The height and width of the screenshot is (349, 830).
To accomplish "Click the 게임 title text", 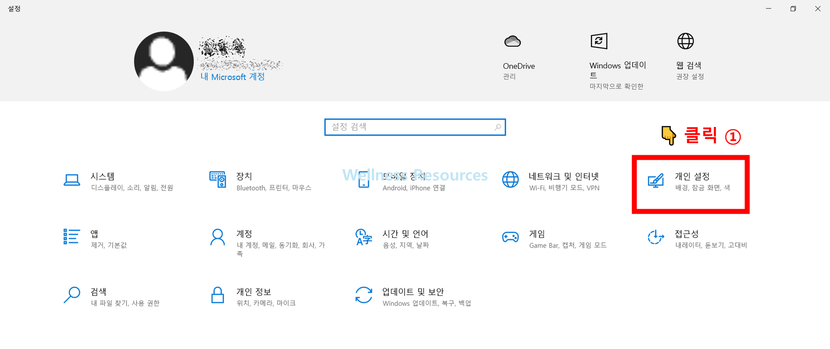I will tap(537, 234).
